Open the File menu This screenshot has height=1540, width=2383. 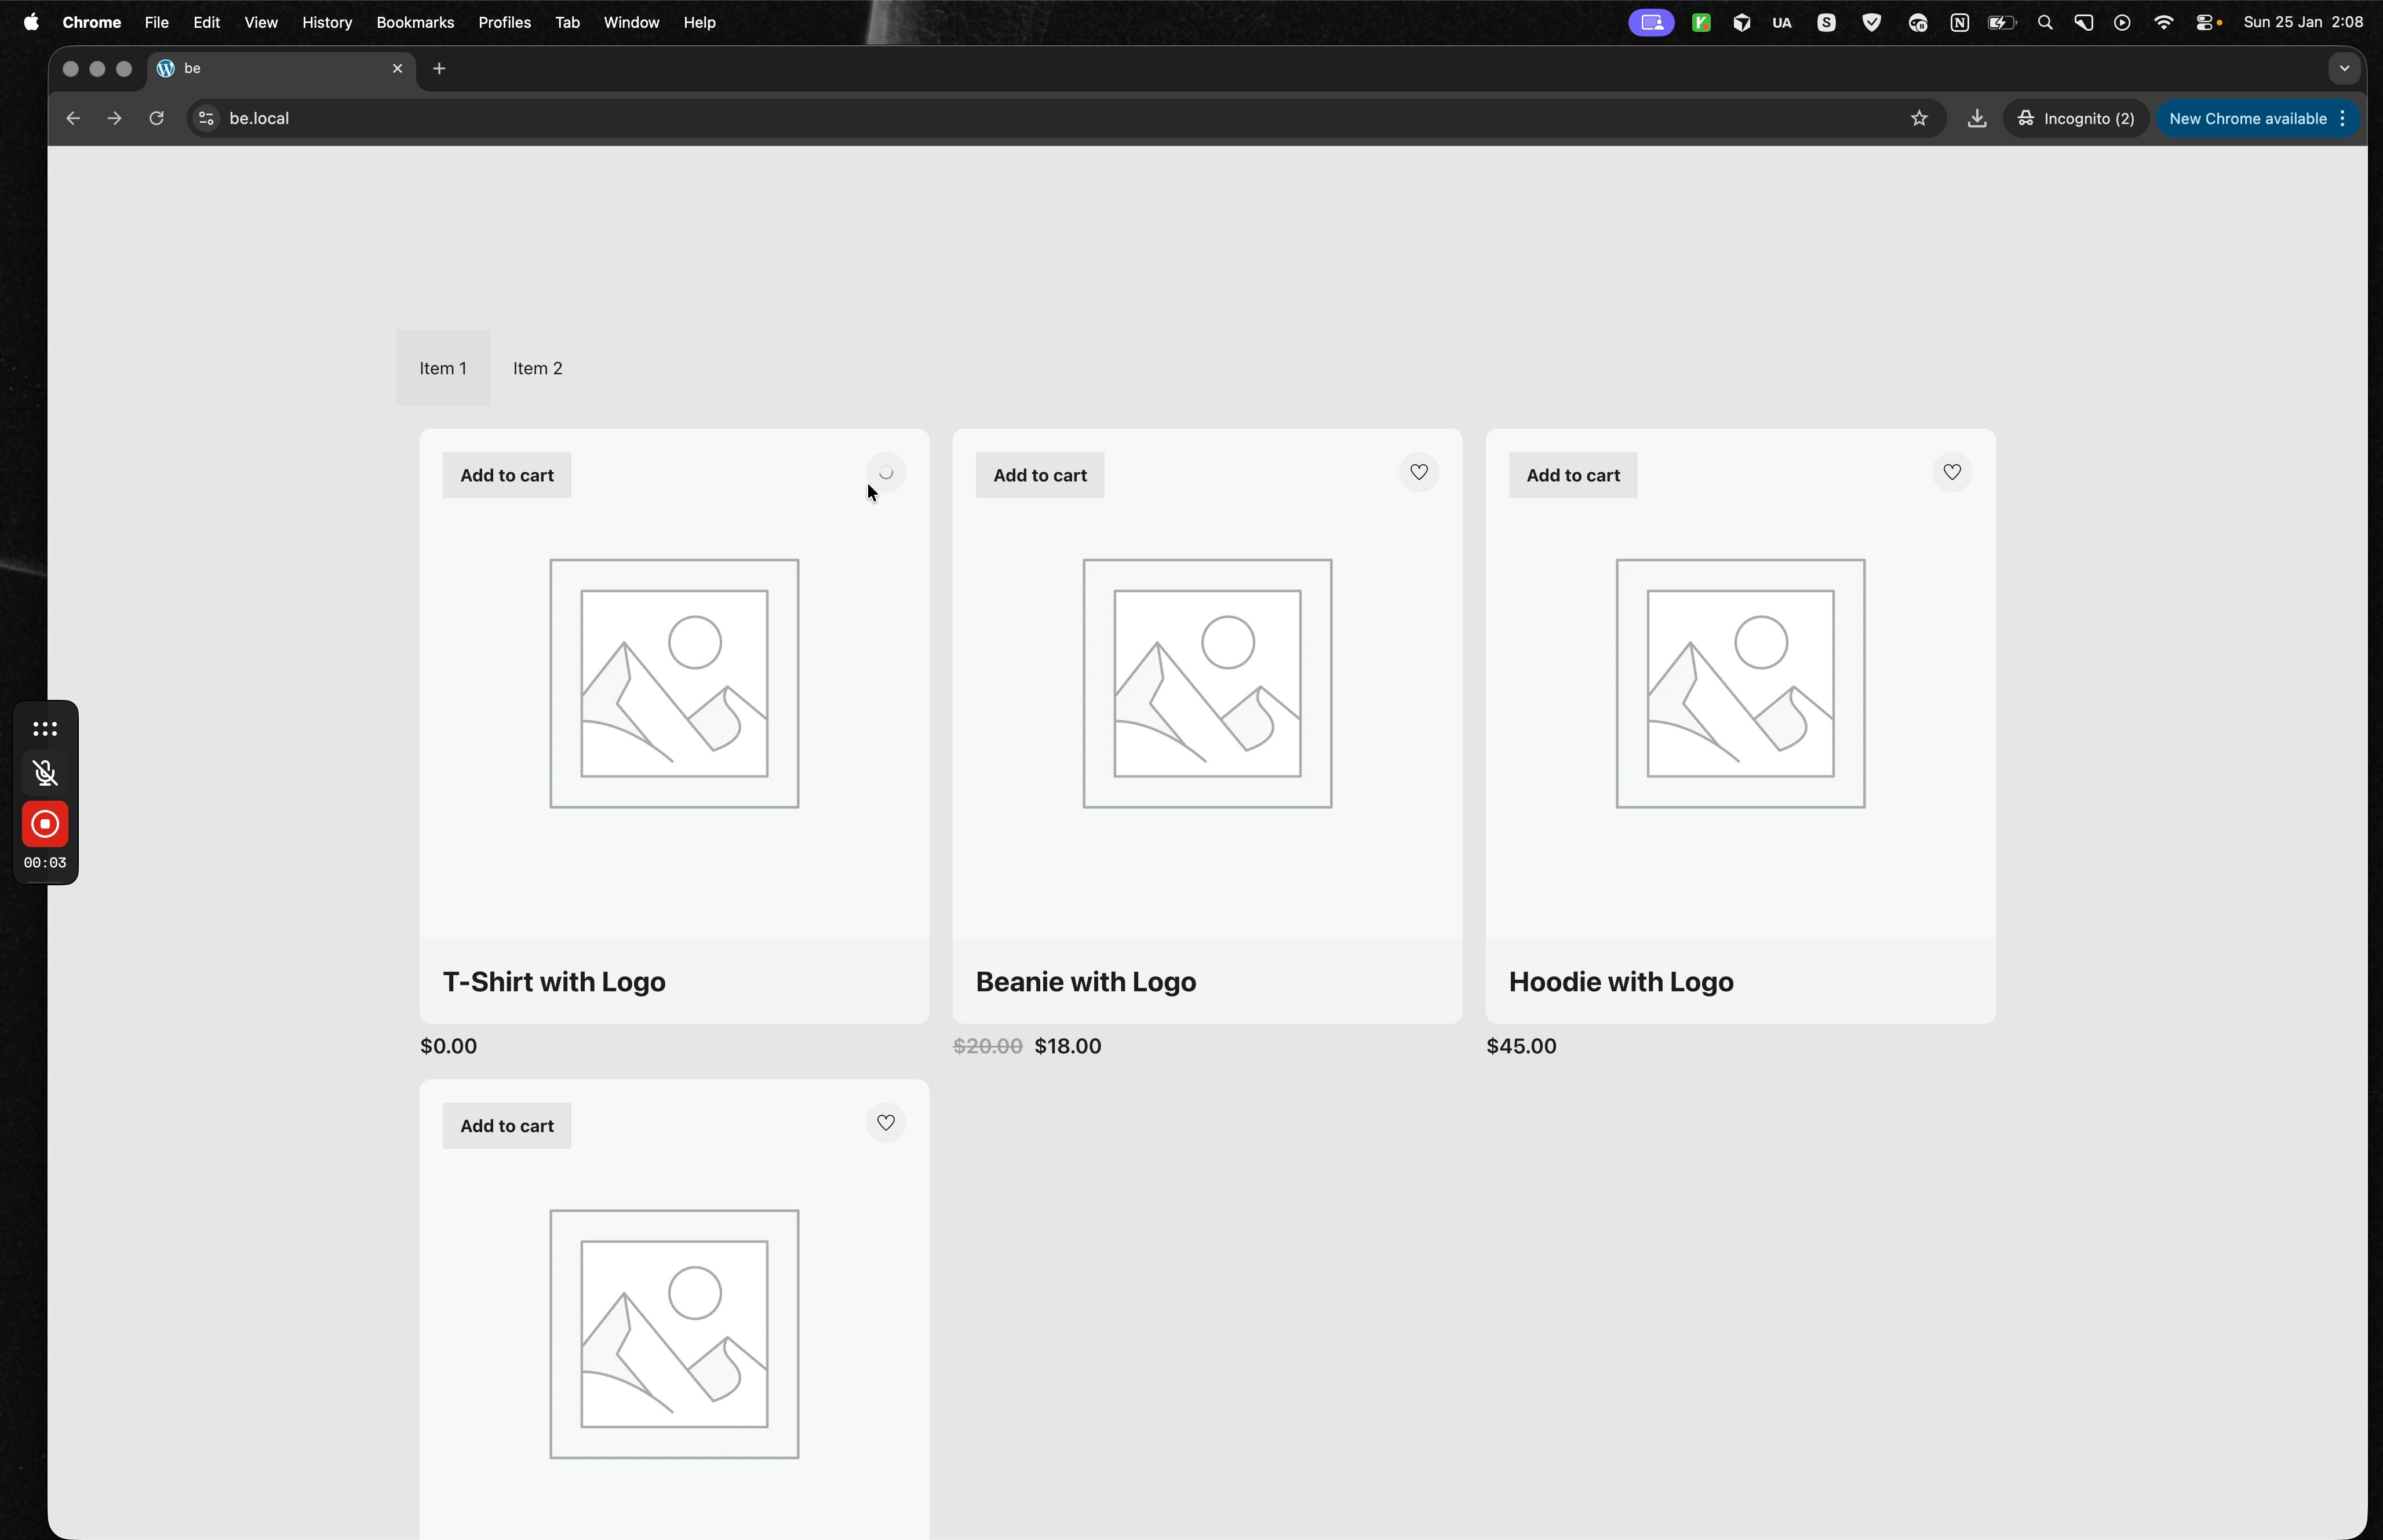pos(156,22)
